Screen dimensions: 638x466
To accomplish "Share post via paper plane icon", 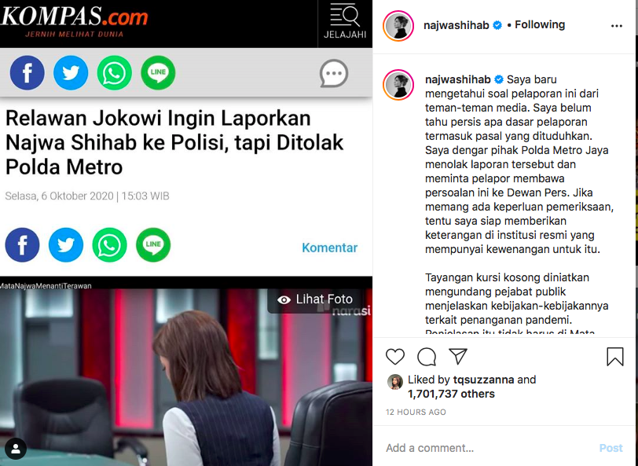I will tap(458, 356).
